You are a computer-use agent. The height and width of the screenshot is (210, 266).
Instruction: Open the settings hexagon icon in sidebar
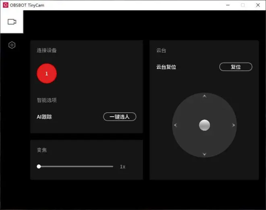(12, 45)
